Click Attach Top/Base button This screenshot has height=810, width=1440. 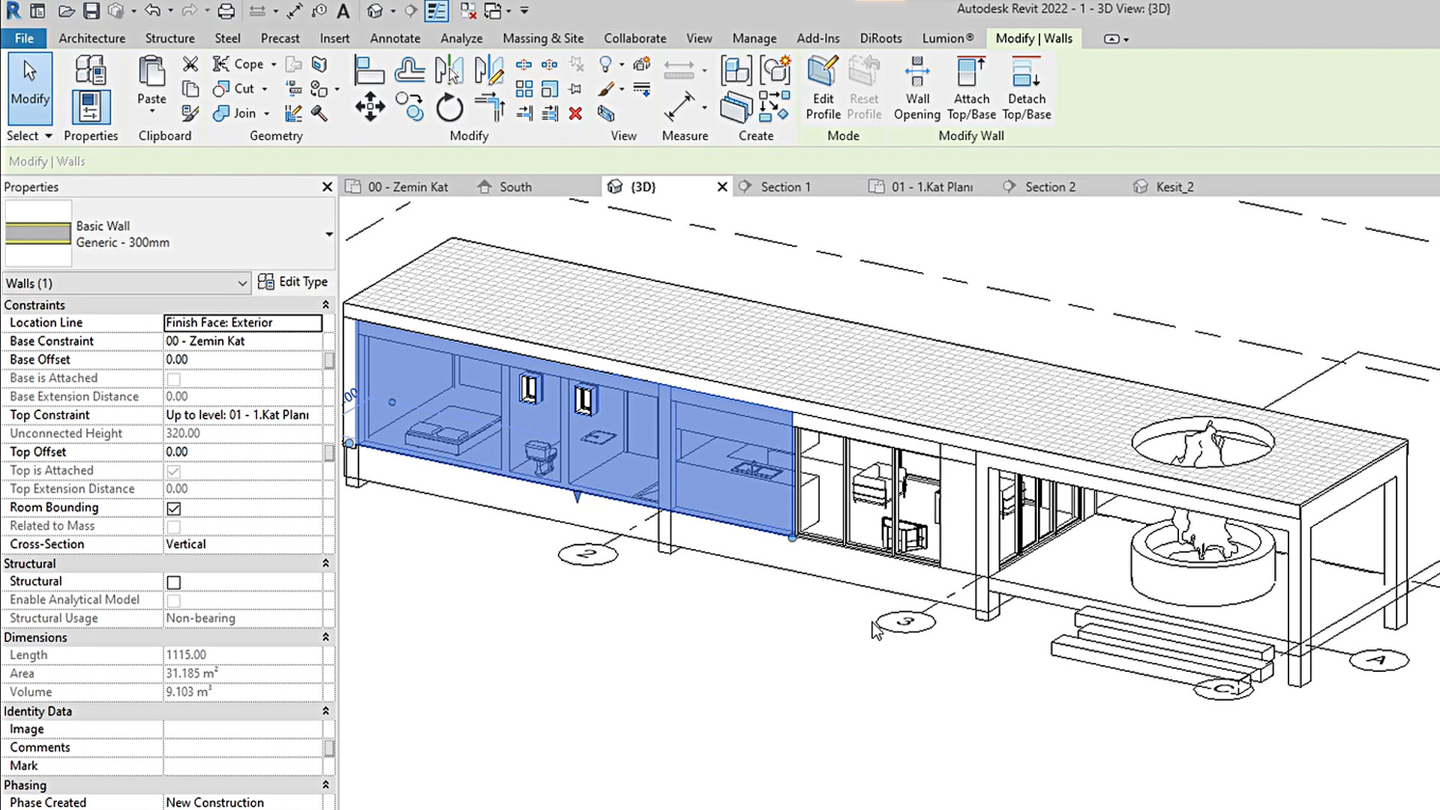[971, 88]
